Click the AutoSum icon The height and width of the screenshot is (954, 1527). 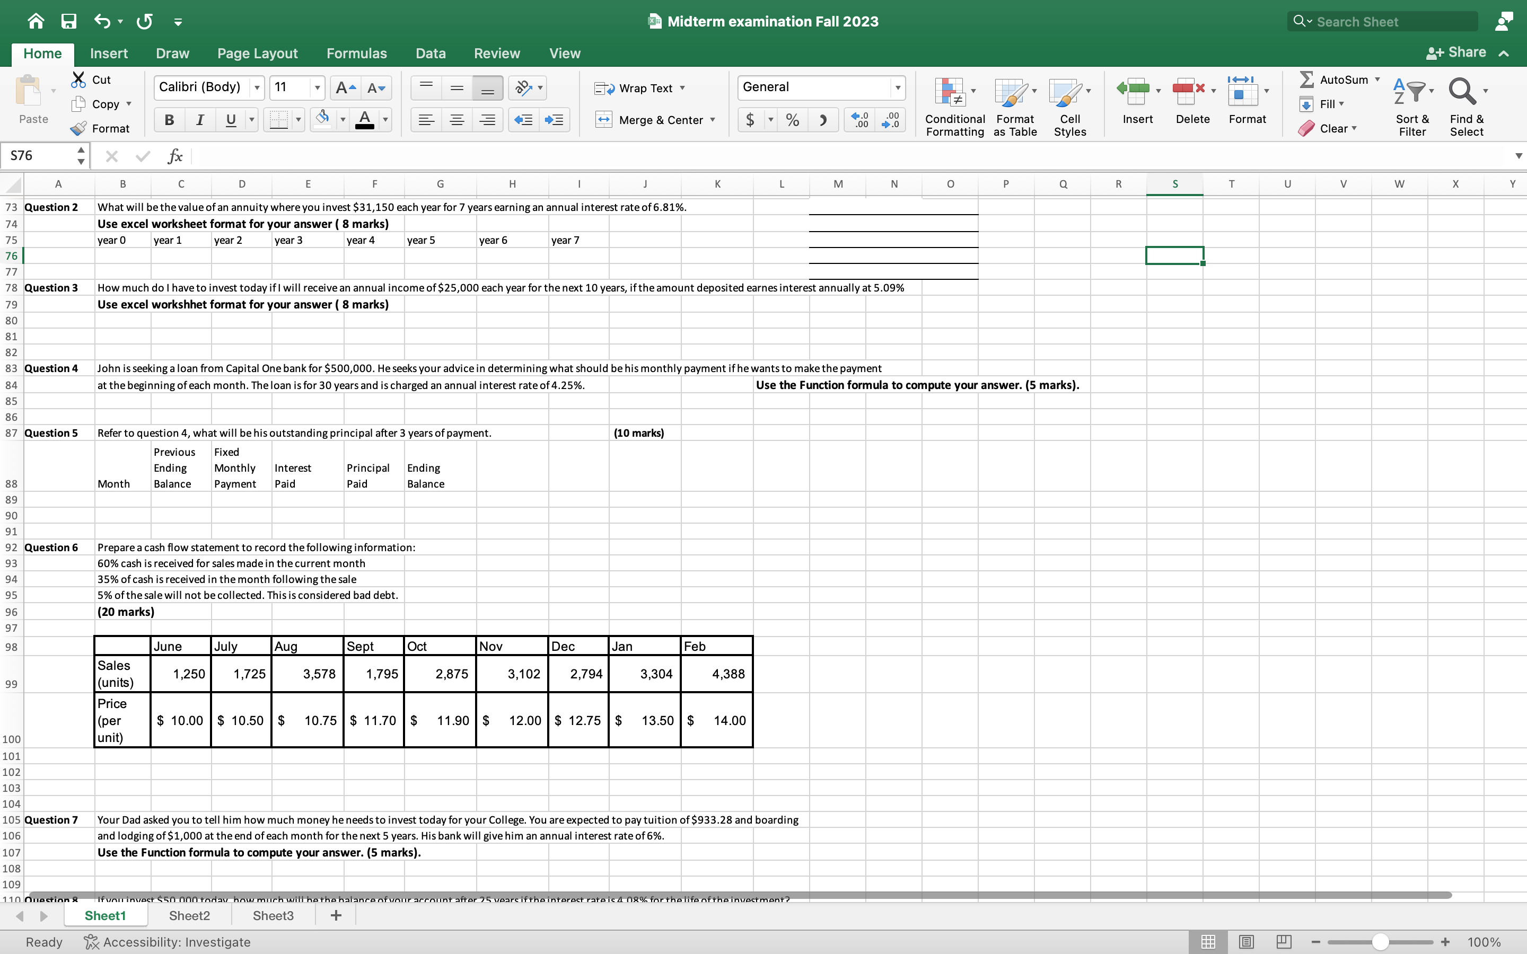click(x=1306, y=79)
